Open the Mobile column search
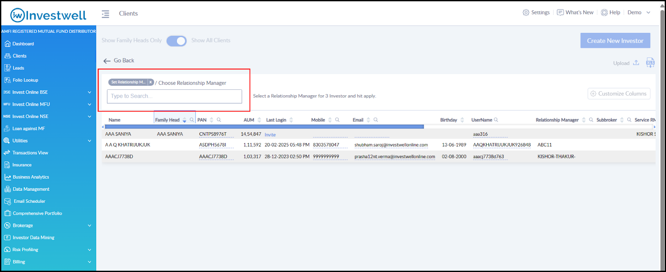Viewport: 666px width, 272px height. click(337, 120)
